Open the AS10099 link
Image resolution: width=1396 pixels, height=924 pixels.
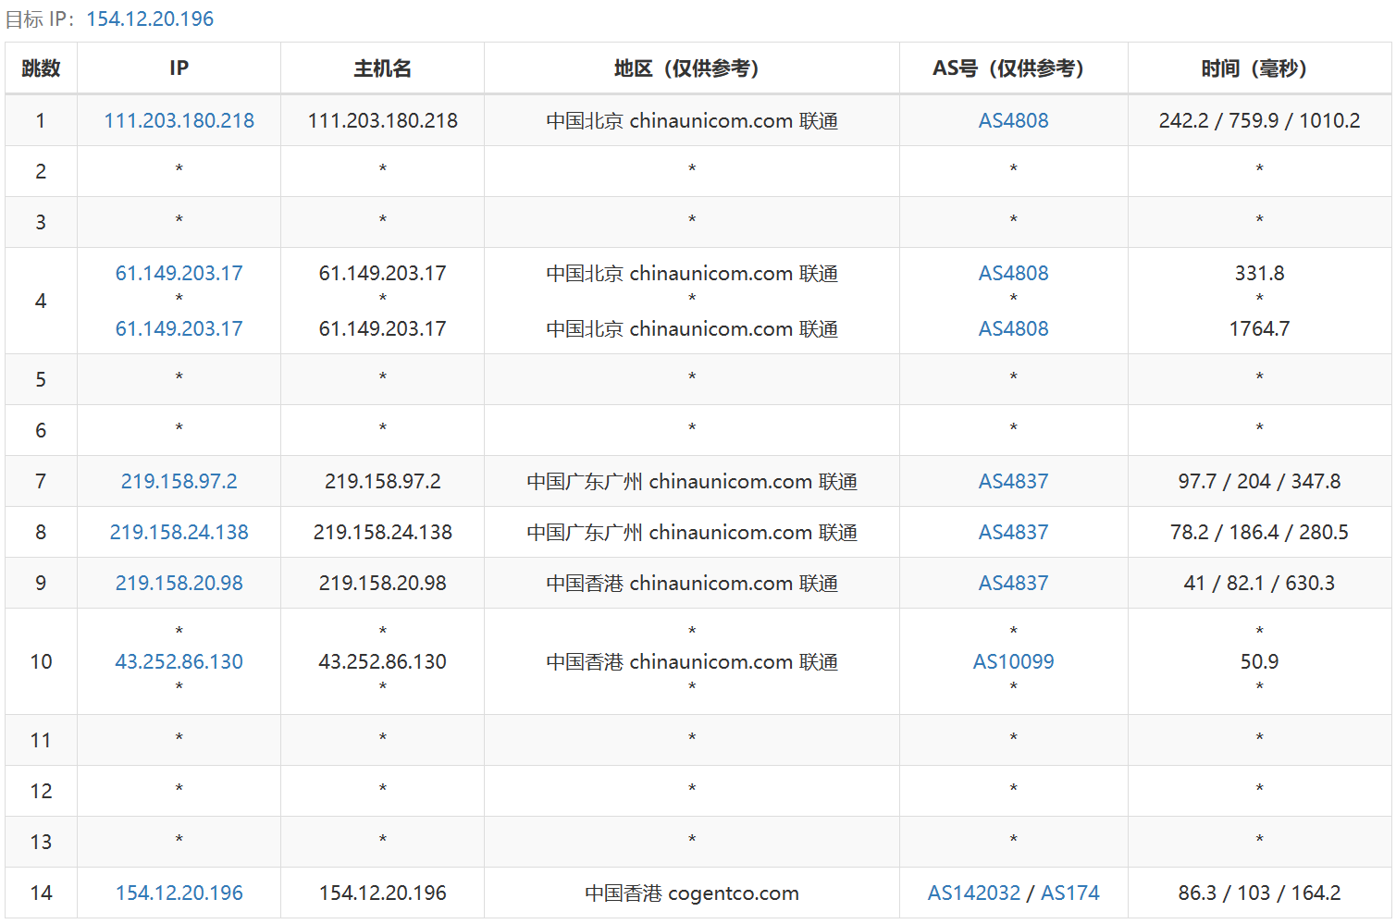pyautogui.click(x=1013, y=661)
